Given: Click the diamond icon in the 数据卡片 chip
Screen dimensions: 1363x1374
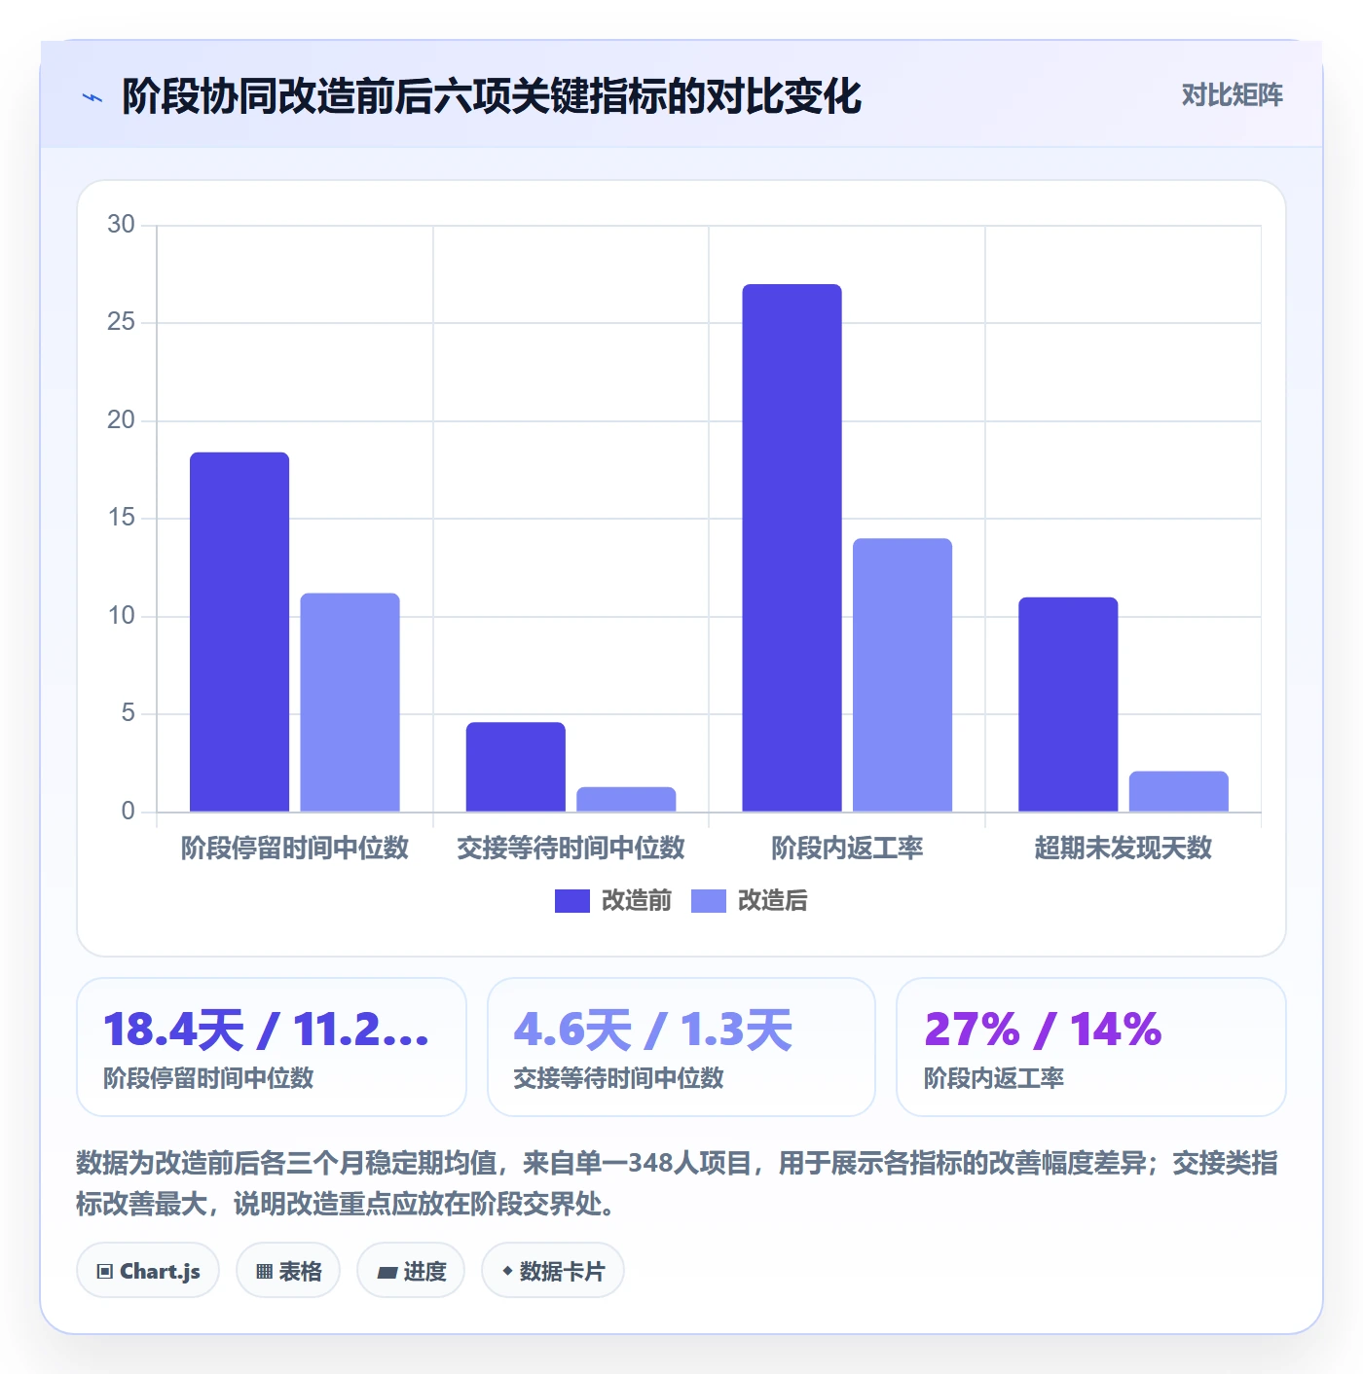Looking at the screenshot, I should tap(507, 1271).
